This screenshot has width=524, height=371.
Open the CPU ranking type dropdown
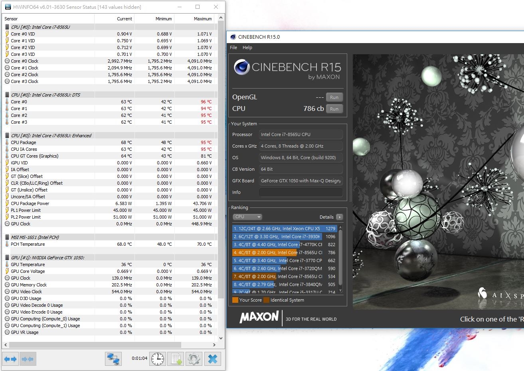(247, 217)
